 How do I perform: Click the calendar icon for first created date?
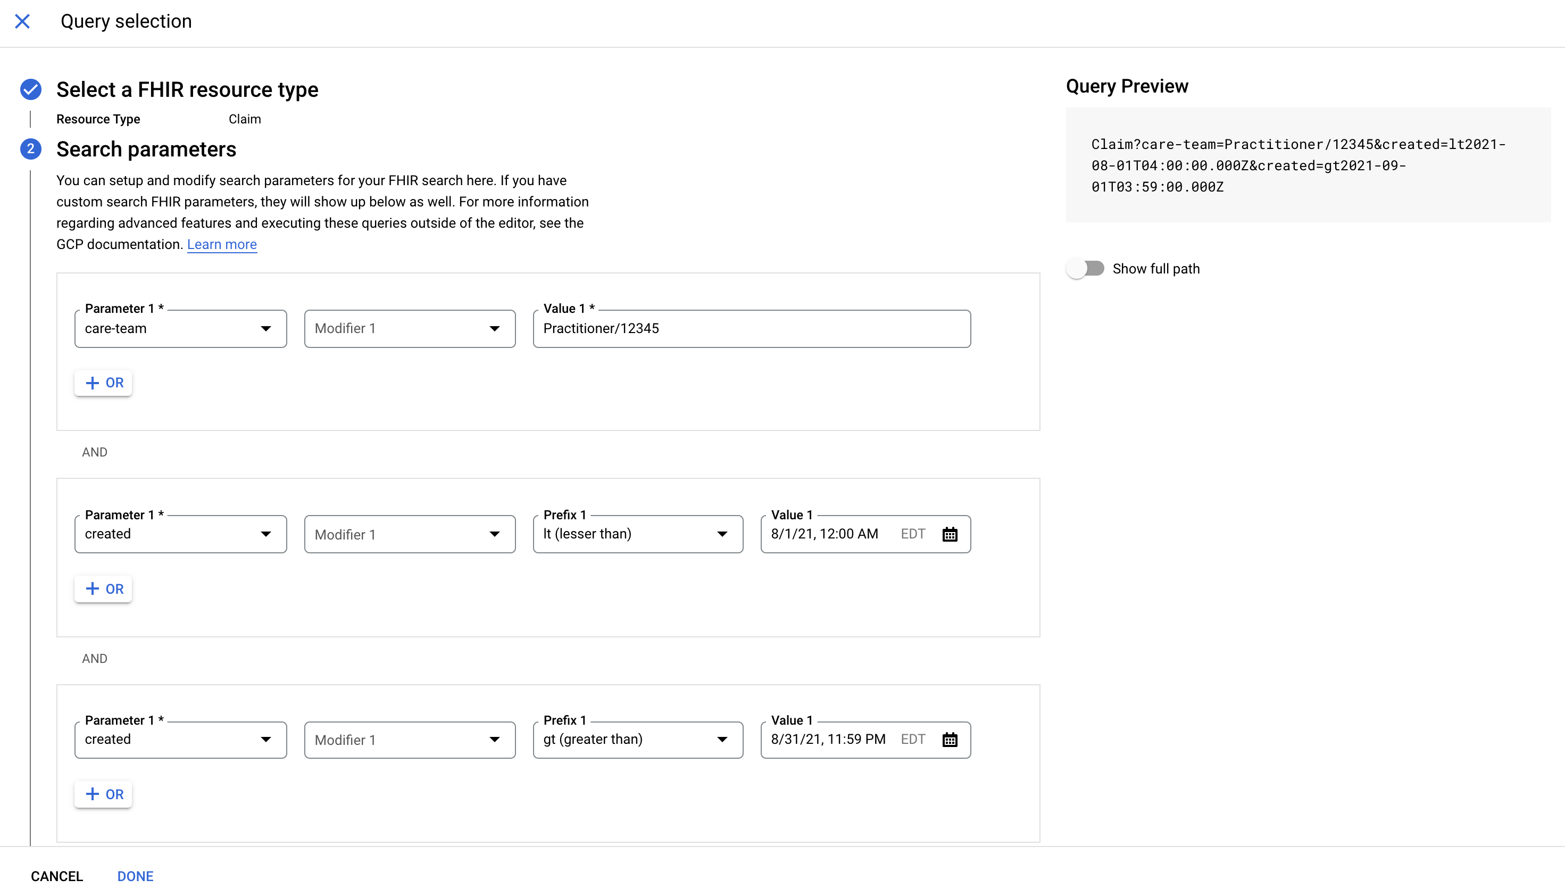948,534
